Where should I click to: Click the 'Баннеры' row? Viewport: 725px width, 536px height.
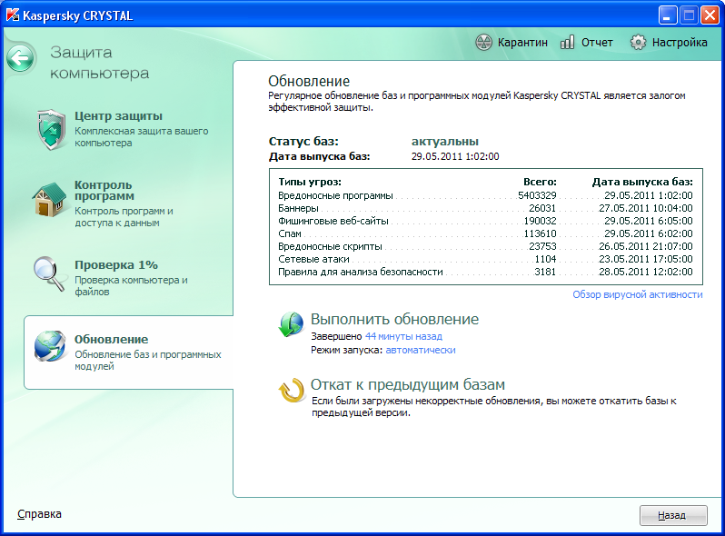click(485, 208)
